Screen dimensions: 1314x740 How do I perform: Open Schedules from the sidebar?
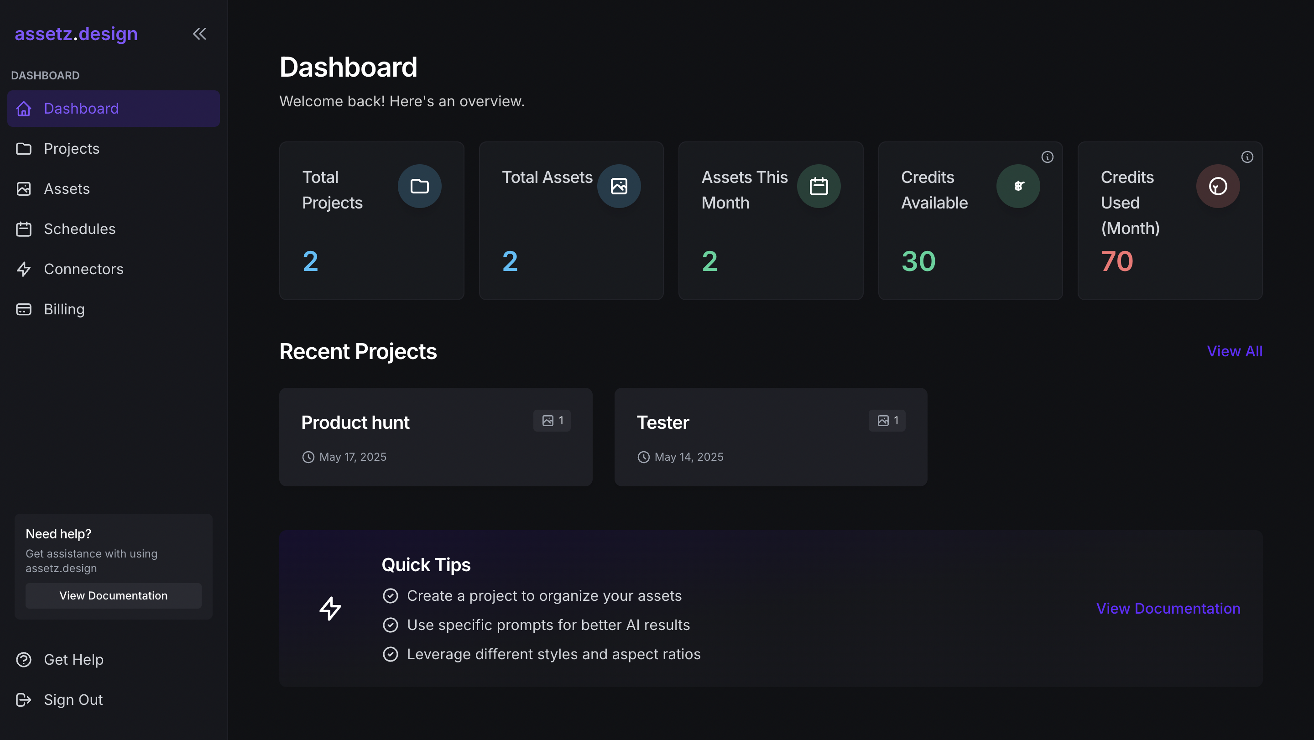tap(79, 229)
